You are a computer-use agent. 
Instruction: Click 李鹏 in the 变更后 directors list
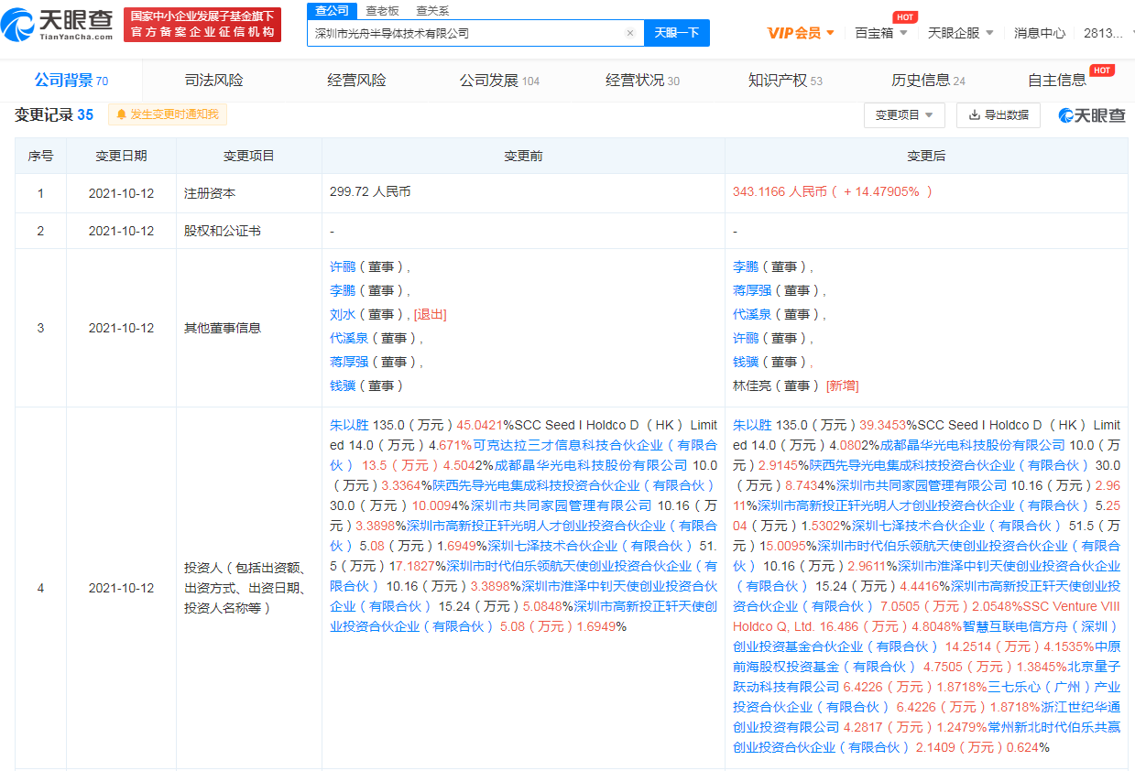point(746,266)
